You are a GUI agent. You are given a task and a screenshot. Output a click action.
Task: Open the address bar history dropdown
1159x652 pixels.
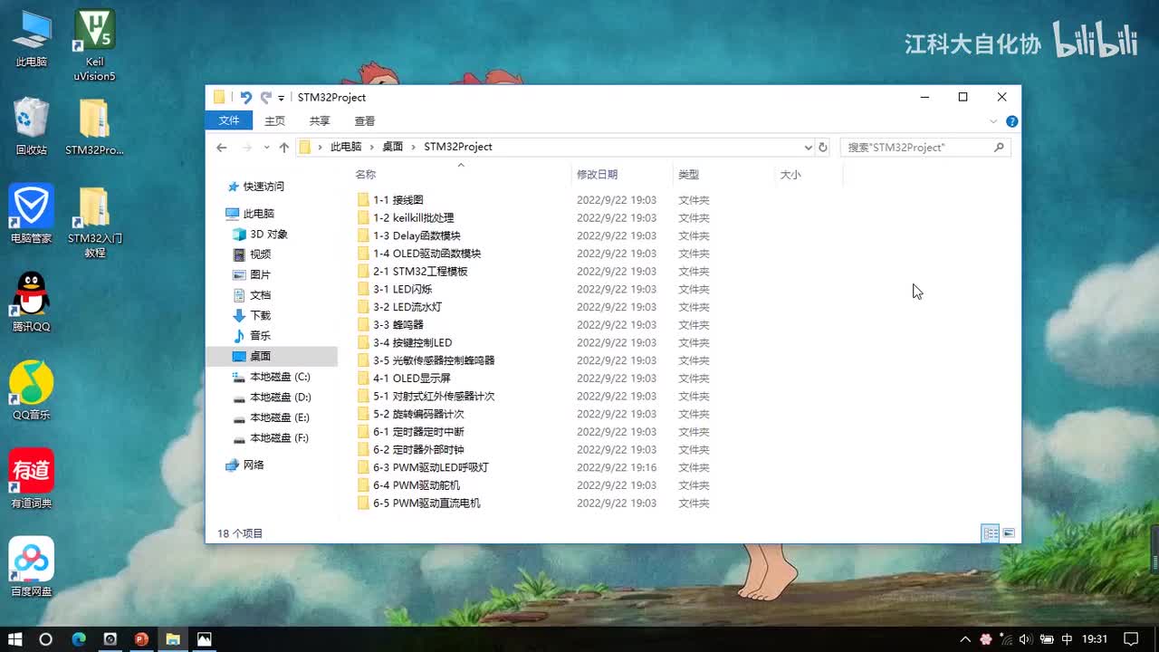tap(808, 147)
